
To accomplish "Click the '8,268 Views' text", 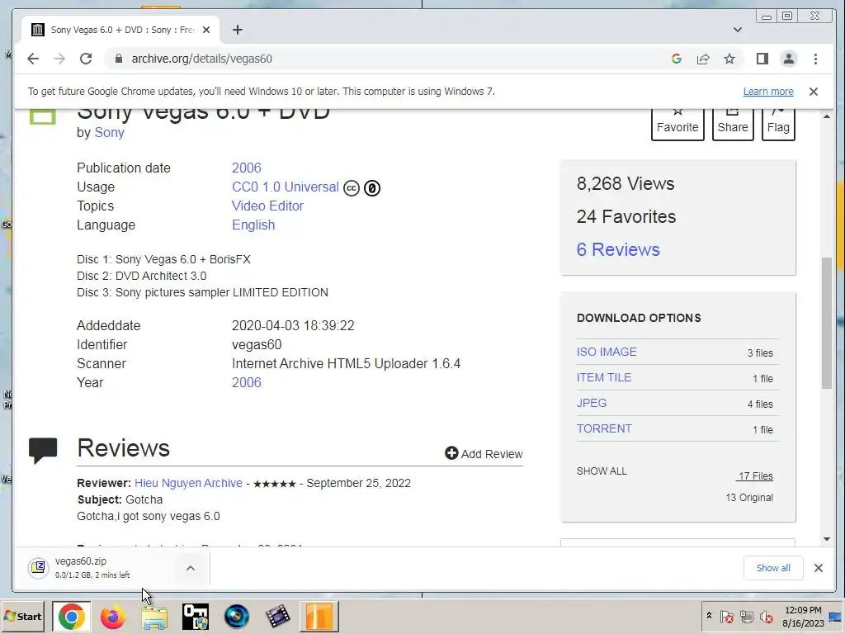I will click(x=625, y=184).
